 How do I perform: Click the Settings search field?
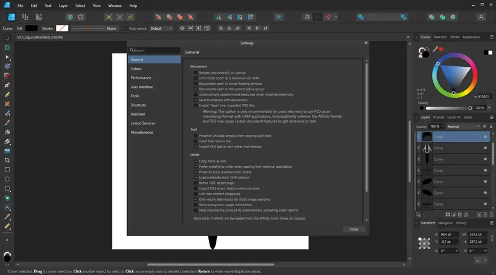click(154, 50)
